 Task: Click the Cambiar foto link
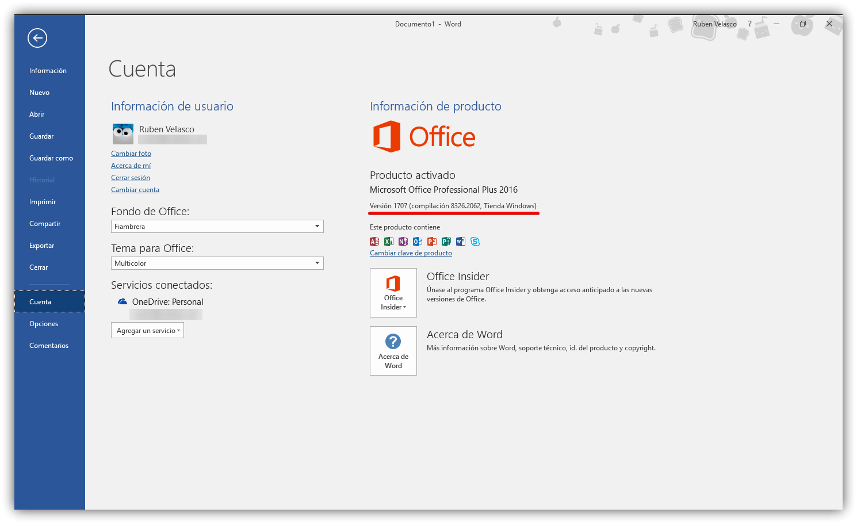(131, 154)
